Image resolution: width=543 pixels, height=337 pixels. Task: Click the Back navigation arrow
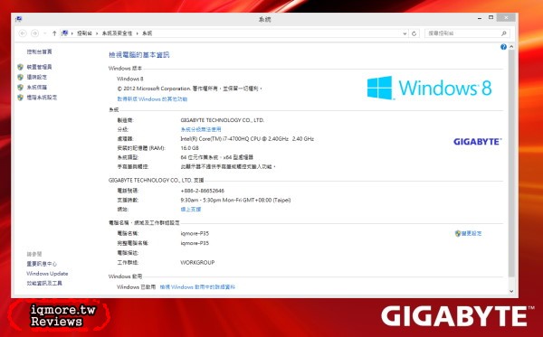click(x=23, y=33)
